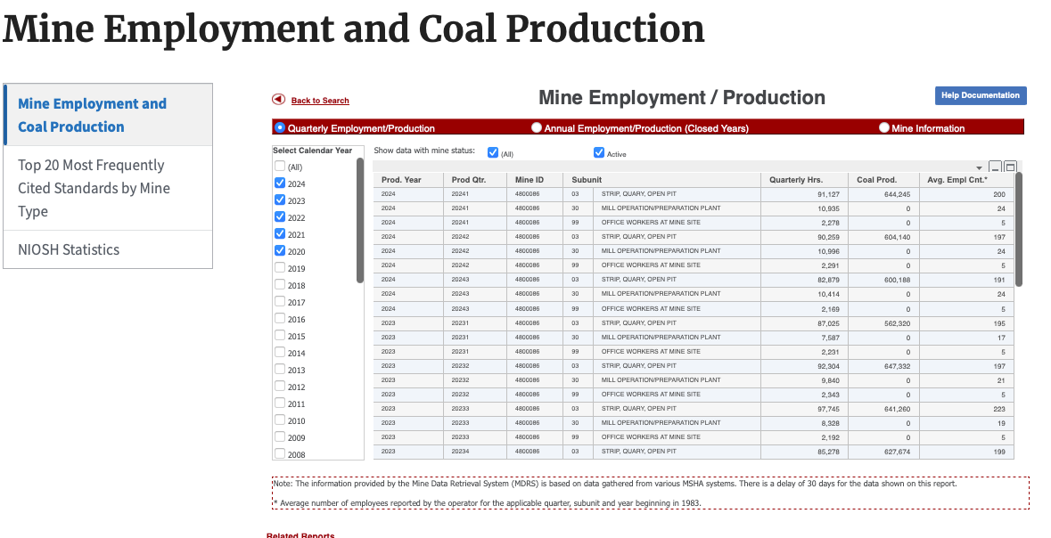Click the calendar year list scrollbar
The width and height of the screenshot is (1051, 538).
360,220
